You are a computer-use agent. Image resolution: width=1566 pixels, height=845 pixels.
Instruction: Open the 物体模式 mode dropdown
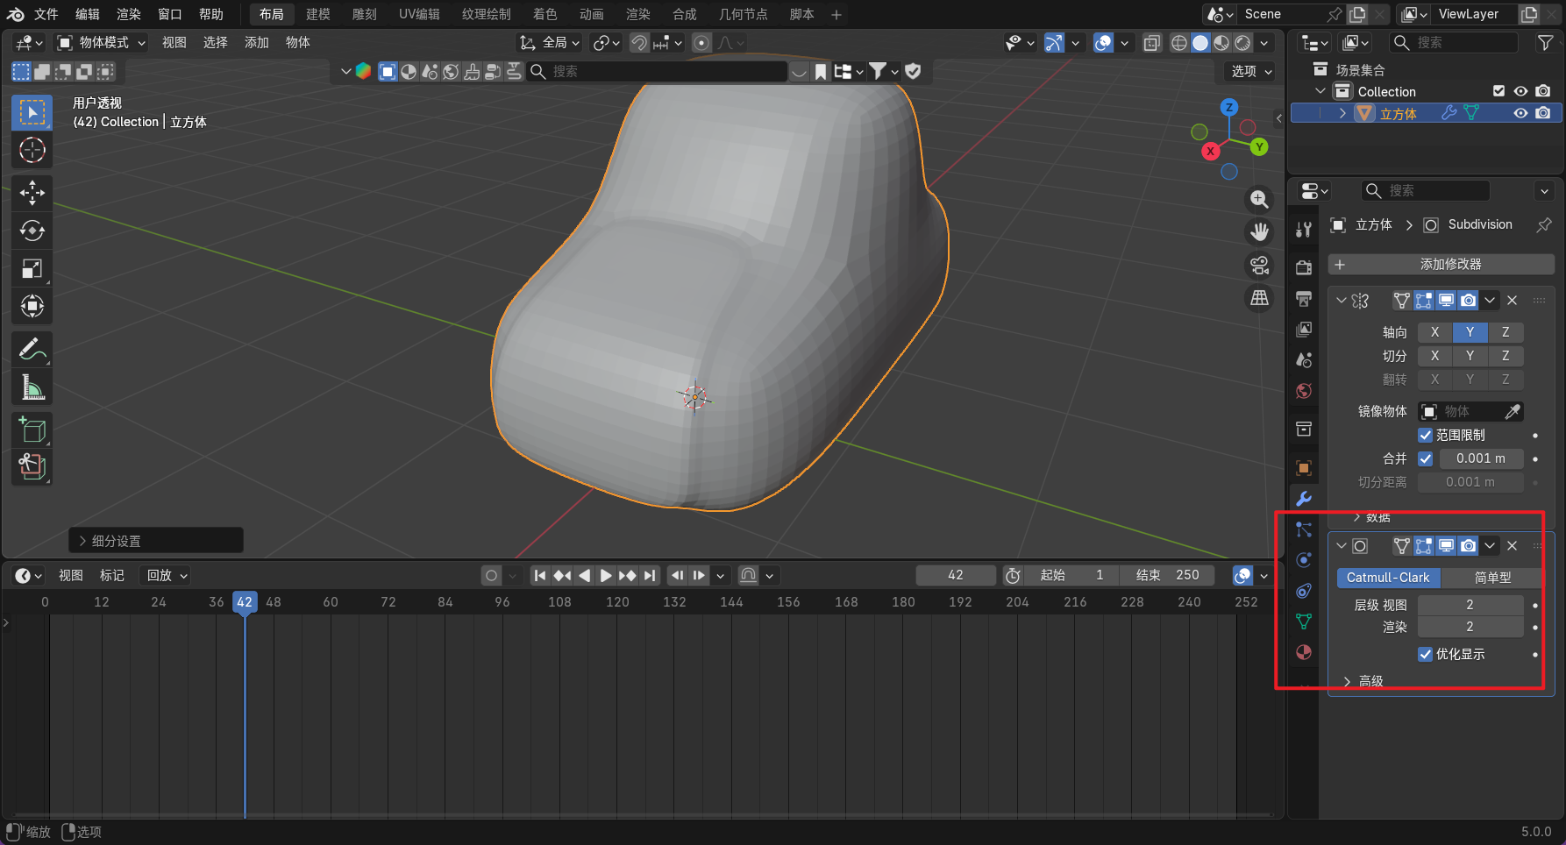(x=102, y=42)
